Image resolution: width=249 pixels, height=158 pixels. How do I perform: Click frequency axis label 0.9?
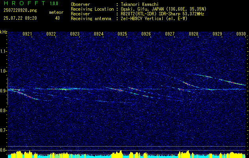point(4,91)
